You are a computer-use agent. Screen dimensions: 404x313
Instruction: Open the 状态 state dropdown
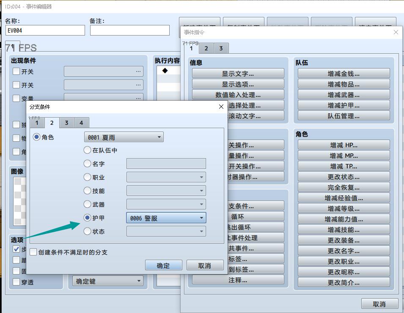(x=166, y=231)
